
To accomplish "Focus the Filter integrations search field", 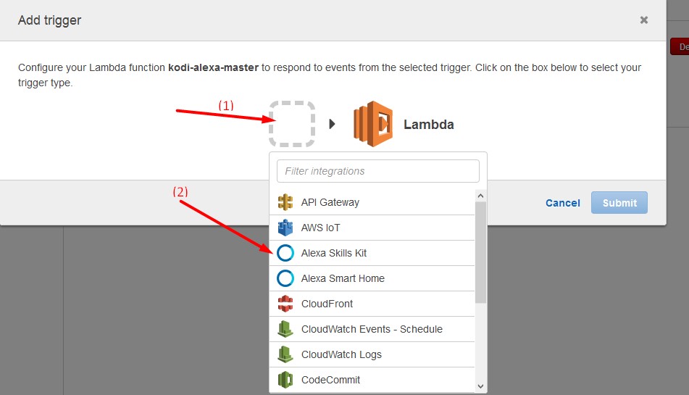I will (378, 171).
